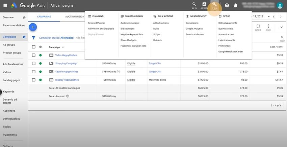Open the date range dropdown arrow
Image resolution: width=287 pixels, height=147 pixels.
269,16
